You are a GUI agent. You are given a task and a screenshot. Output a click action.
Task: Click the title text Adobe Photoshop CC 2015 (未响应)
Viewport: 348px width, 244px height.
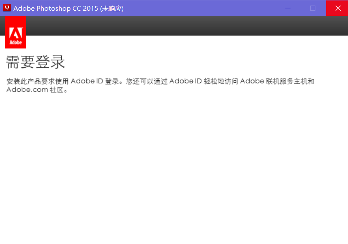[x=68, y=9]
